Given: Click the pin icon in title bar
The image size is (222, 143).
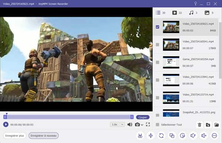Looking at the screenshot, I should pos(195,4).
